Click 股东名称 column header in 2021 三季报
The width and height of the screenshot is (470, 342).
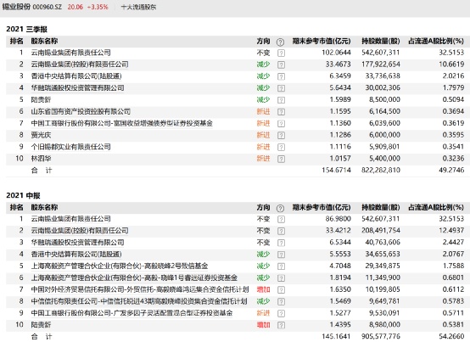pyautogui.click(x=44, y=41)
